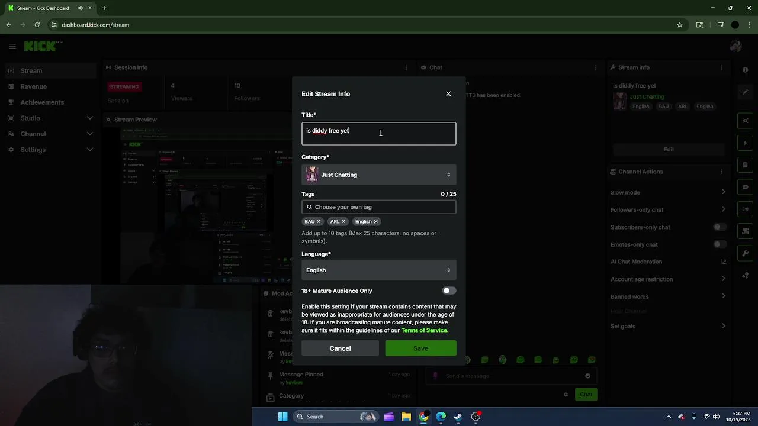Click the pencil edit icon in the right toolbar

(745, 92)
